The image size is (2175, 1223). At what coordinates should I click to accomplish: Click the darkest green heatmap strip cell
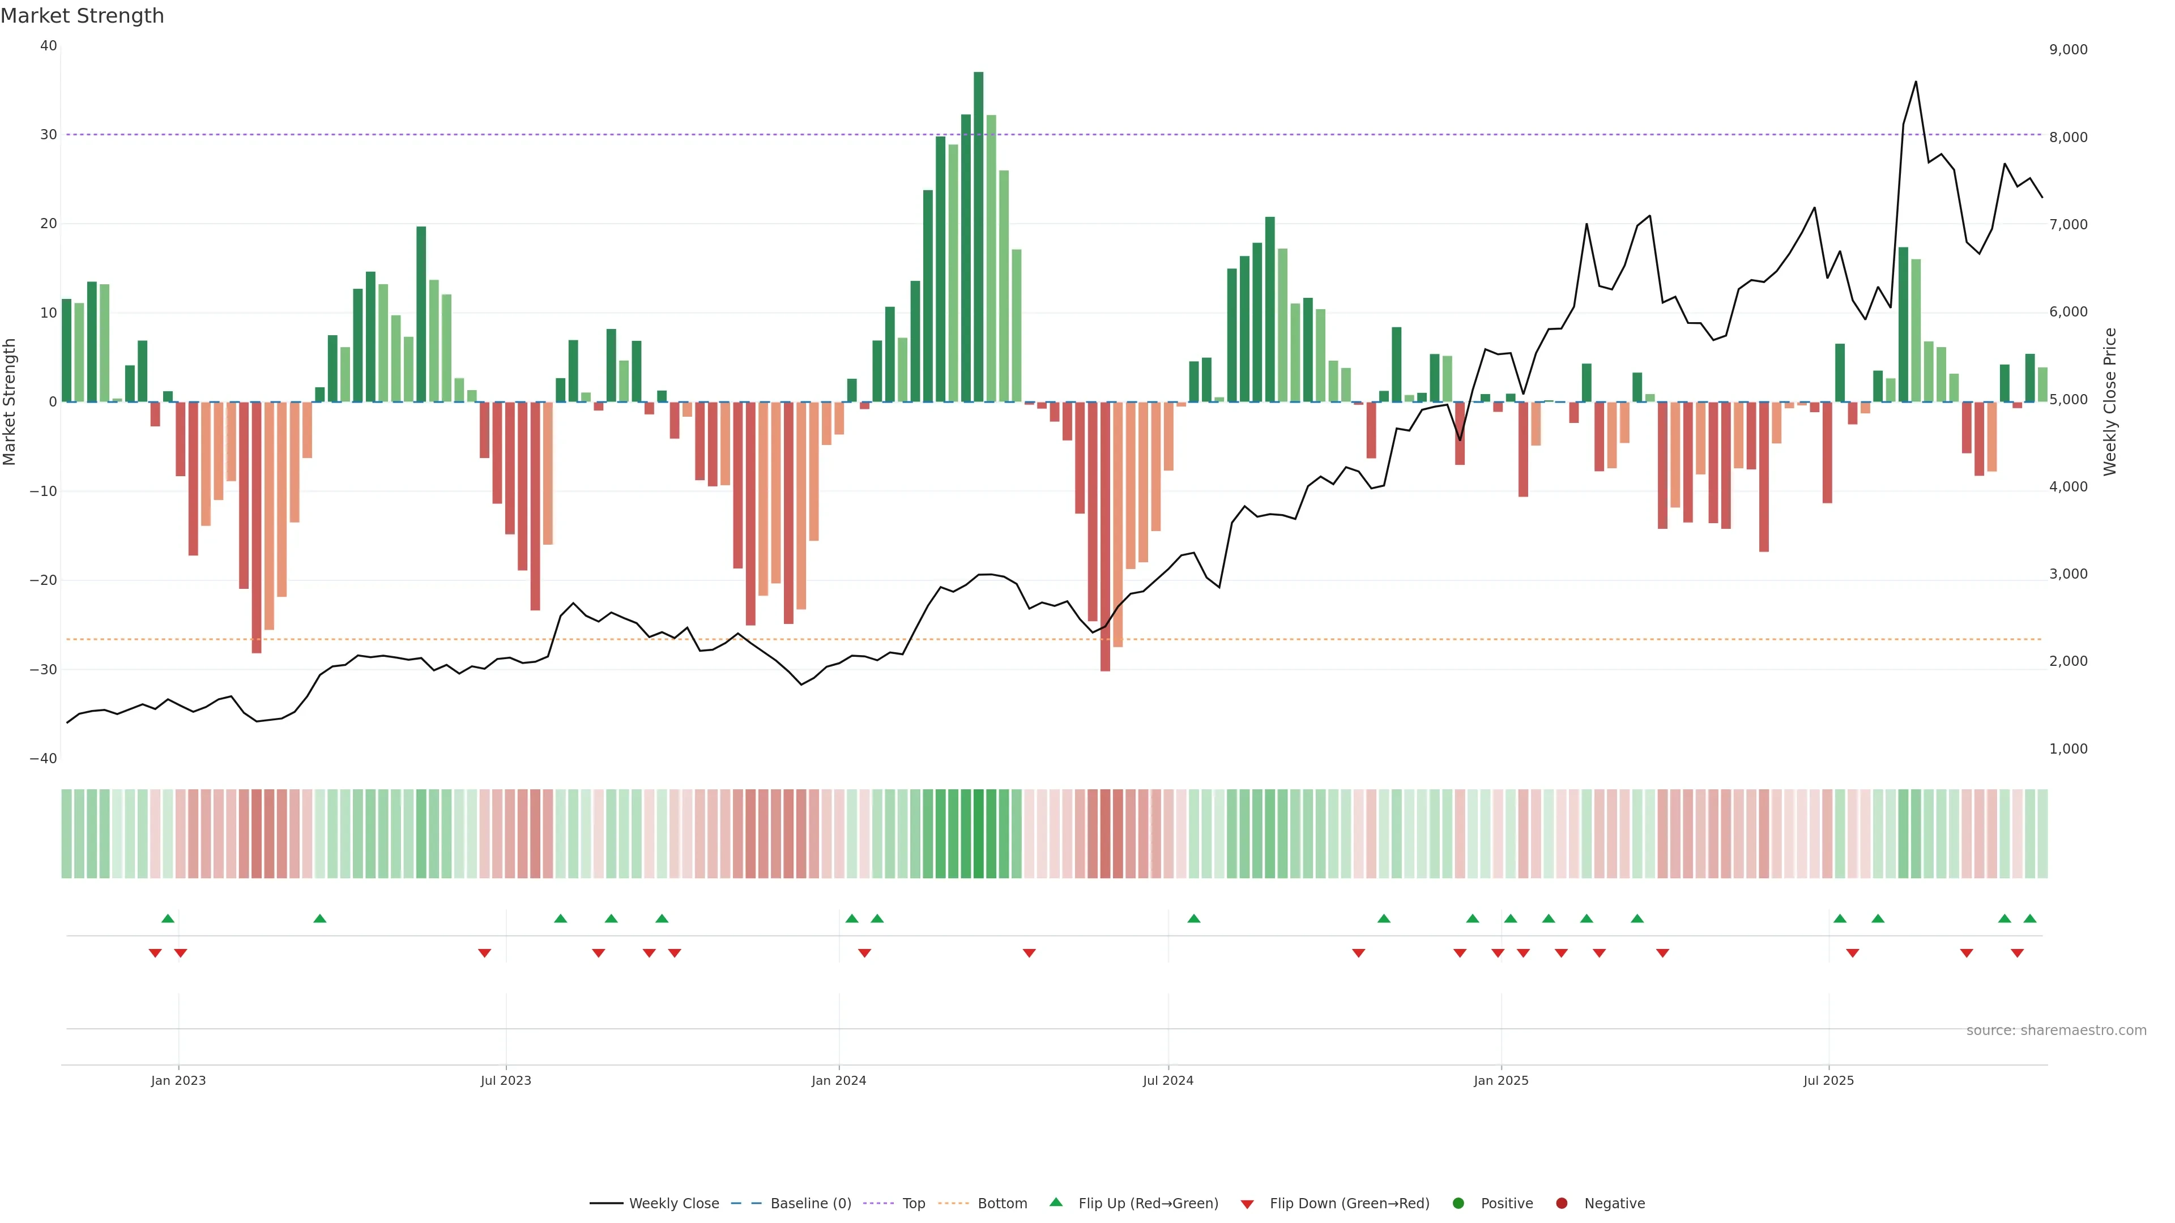[979, 834]
